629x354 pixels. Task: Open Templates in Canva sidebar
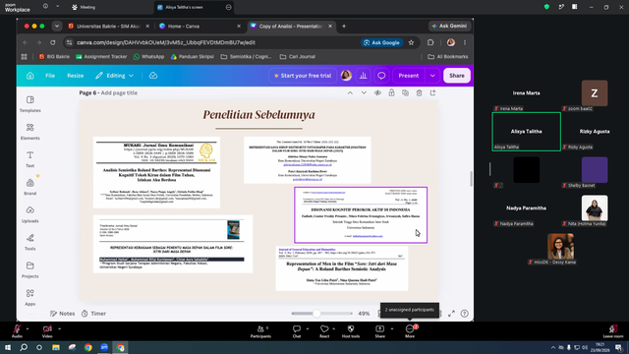coord(30,103)
